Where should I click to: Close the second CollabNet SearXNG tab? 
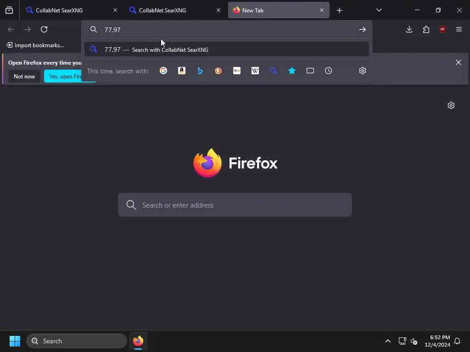pos(218,10)
